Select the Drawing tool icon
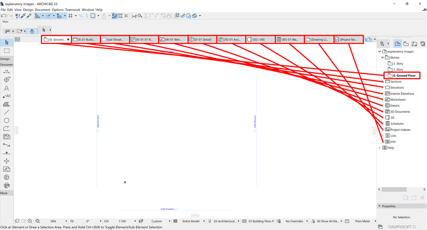 pos(6,137)
